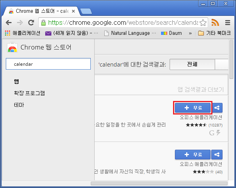Open the Natural Language bookmark
The image size is (236, 188).
(x=130, y=33)
